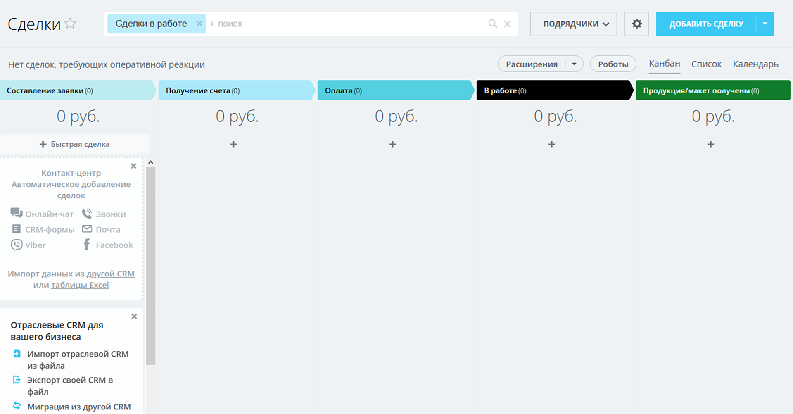Open Миграция из другой CRM link
Viewport: 793px width, 414px height.
[x=79, y=407]
